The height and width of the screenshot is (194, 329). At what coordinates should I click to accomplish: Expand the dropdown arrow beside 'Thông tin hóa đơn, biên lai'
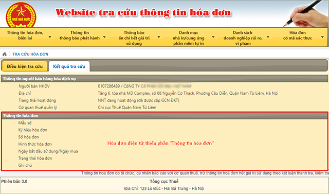coord(50,37)
